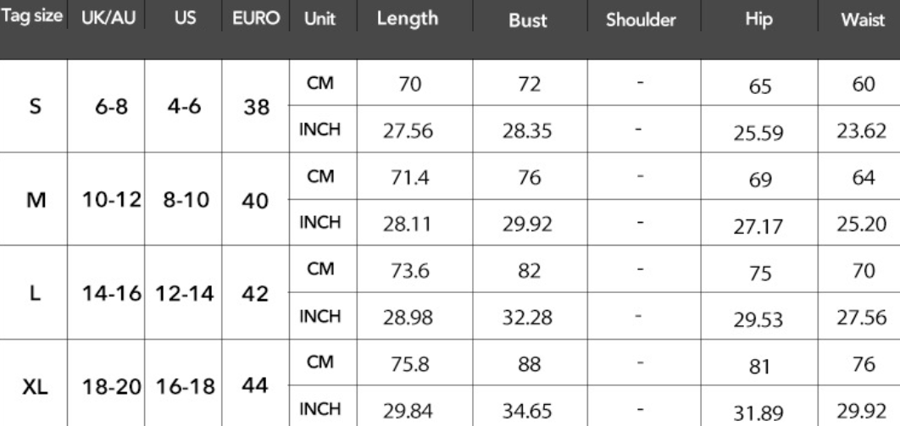Click the 12-14 US size cell
The height and width of the screenshot is (426, 900).
pyautogui.click(x=185, y=294)
